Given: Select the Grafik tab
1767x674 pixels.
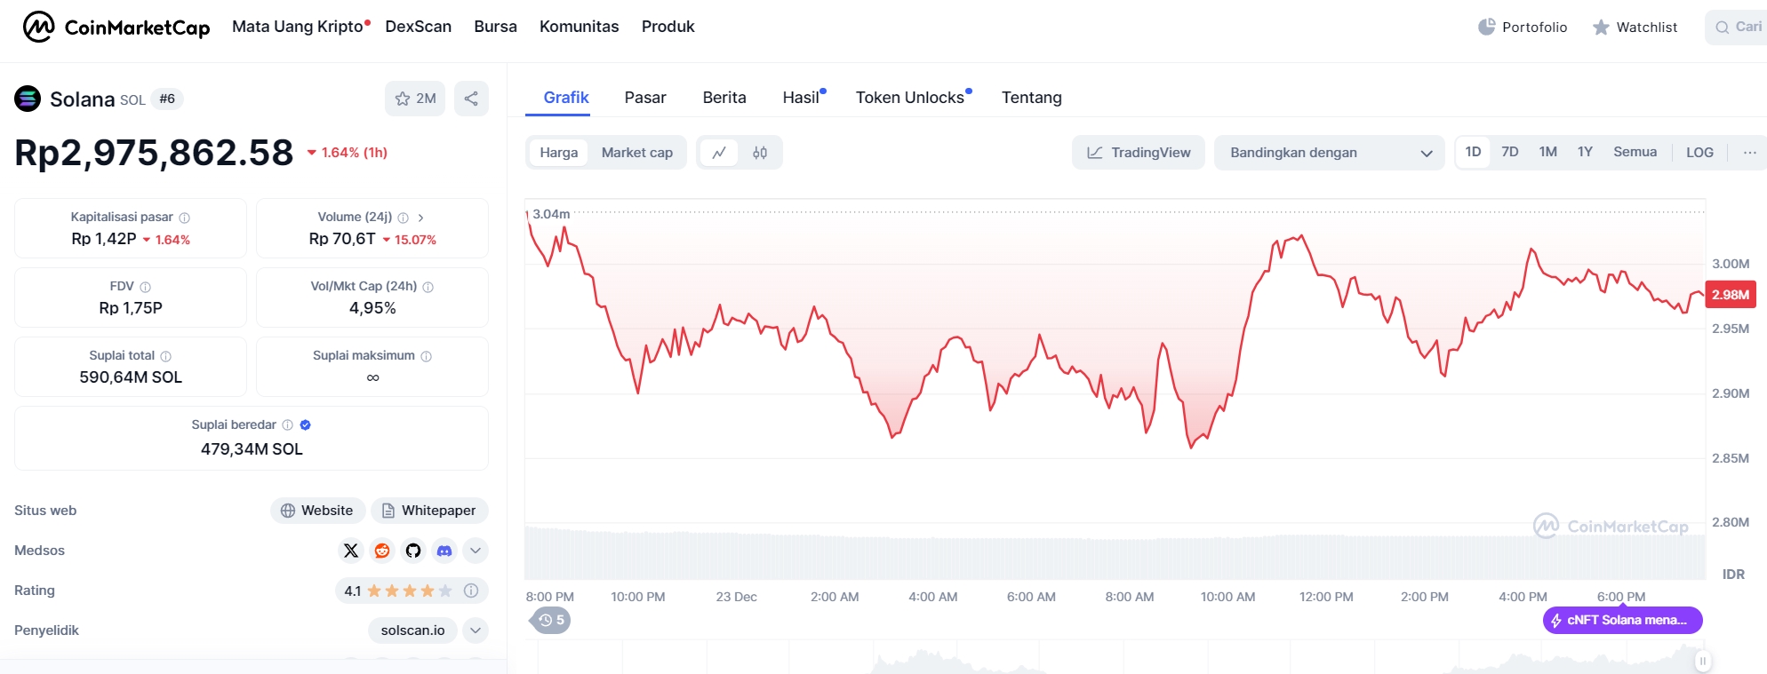Looking at the screenshot, I should point(566,98).
